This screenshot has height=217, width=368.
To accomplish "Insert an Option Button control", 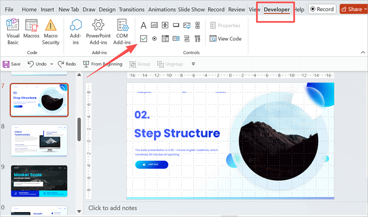I will pyautogui.click(x=154, y=38).
